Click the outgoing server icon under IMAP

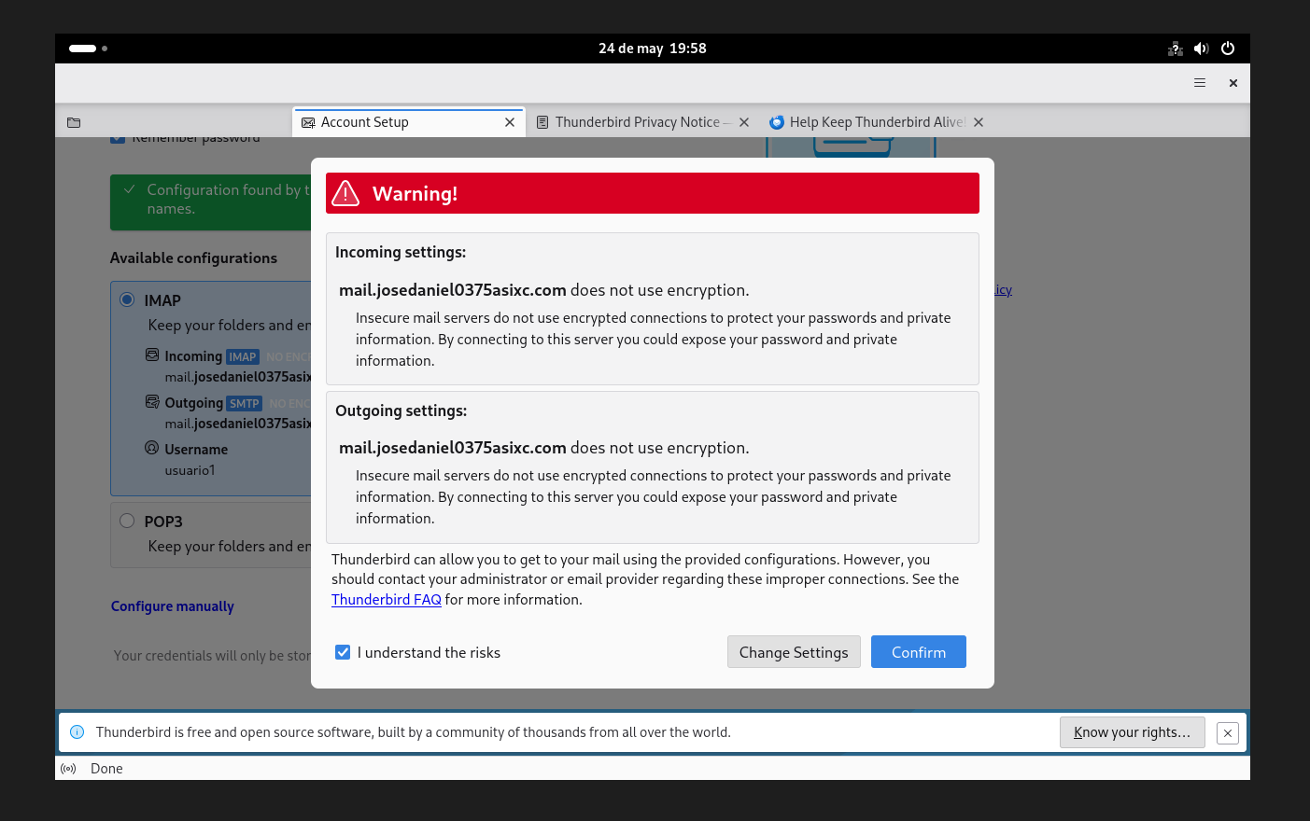152,401
